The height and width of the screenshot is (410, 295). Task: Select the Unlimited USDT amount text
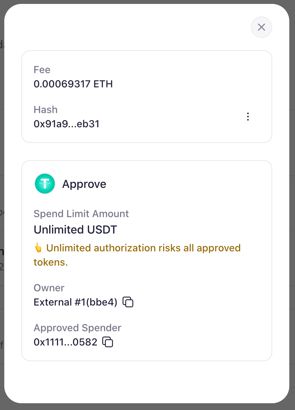(75, 230)
